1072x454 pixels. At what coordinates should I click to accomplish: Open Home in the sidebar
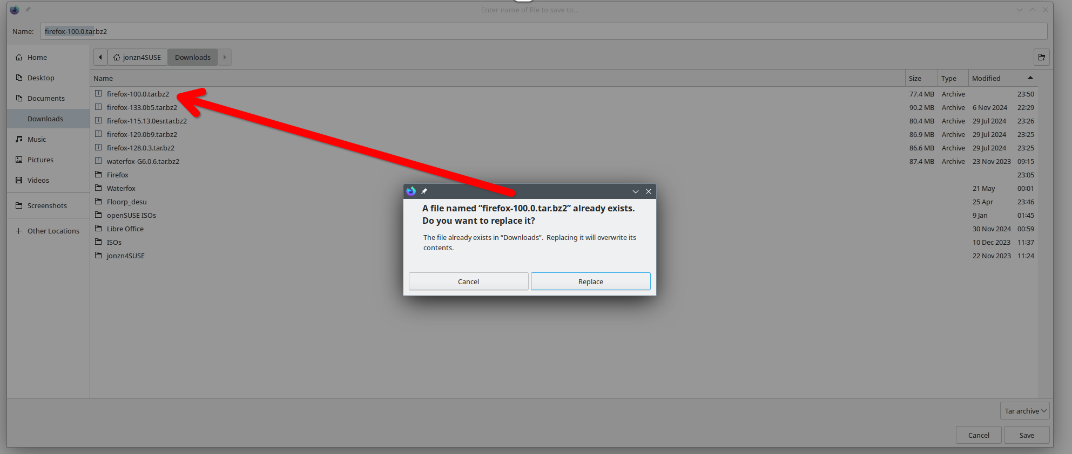(48, 57)
